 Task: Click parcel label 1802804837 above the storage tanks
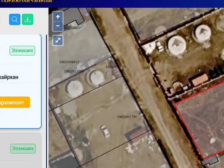[69, 62]
